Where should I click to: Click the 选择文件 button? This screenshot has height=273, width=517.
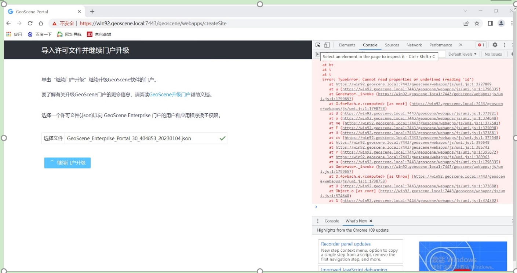coord(53,139)
